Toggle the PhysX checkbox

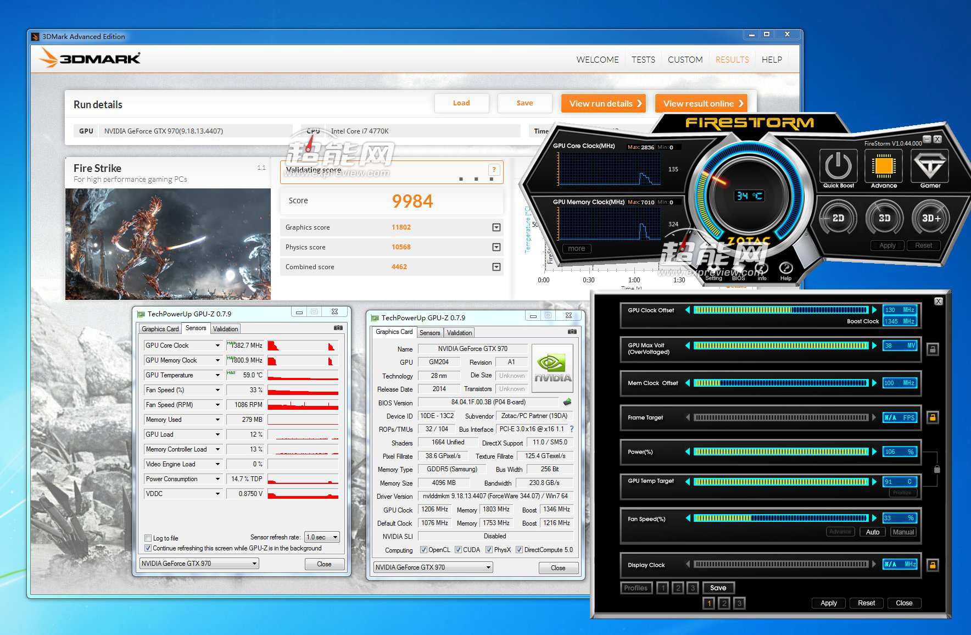[x=489, y=550]
